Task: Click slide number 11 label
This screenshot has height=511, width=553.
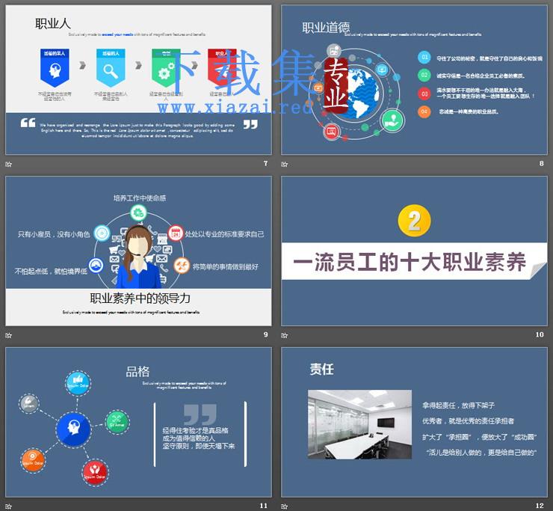Action: pyautogui.click(x=264, y=506)
